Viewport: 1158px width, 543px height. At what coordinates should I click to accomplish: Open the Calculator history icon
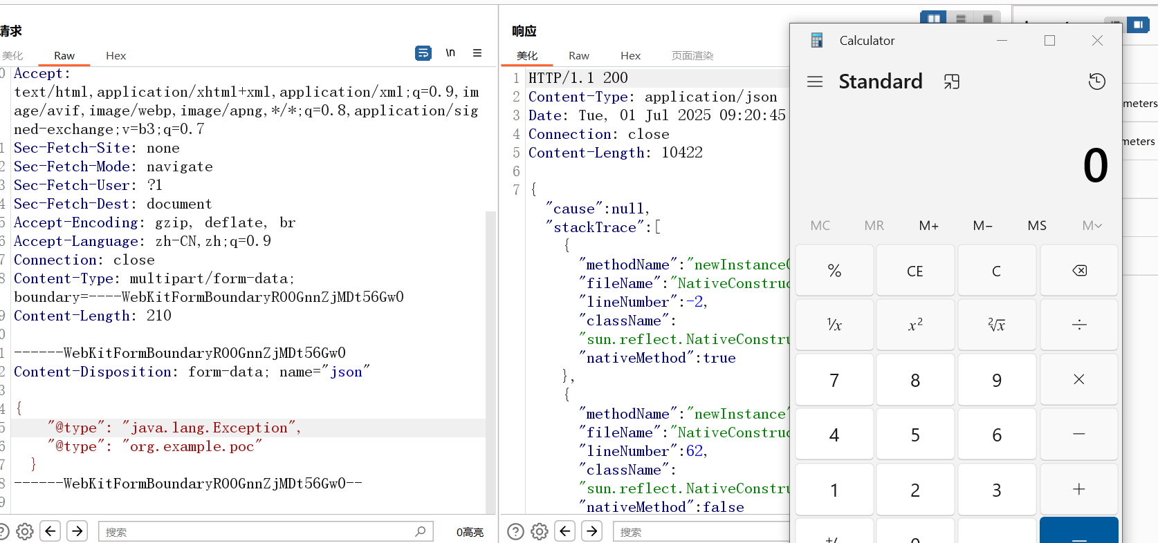click(1096, 82)
